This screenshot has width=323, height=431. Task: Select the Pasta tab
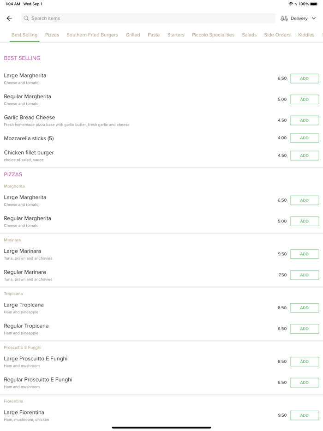[154, 35]
